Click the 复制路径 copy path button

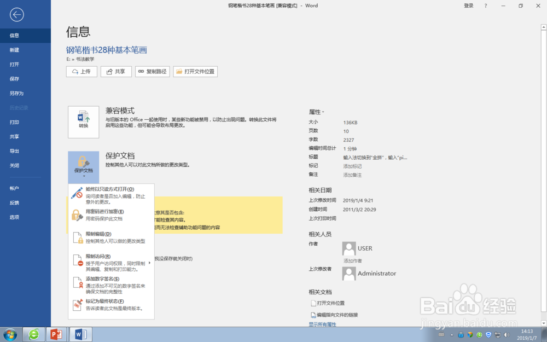[153, 72]
